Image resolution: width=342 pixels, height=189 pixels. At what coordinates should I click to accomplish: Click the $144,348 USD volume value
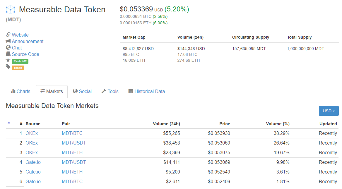[x=191, y=49]
